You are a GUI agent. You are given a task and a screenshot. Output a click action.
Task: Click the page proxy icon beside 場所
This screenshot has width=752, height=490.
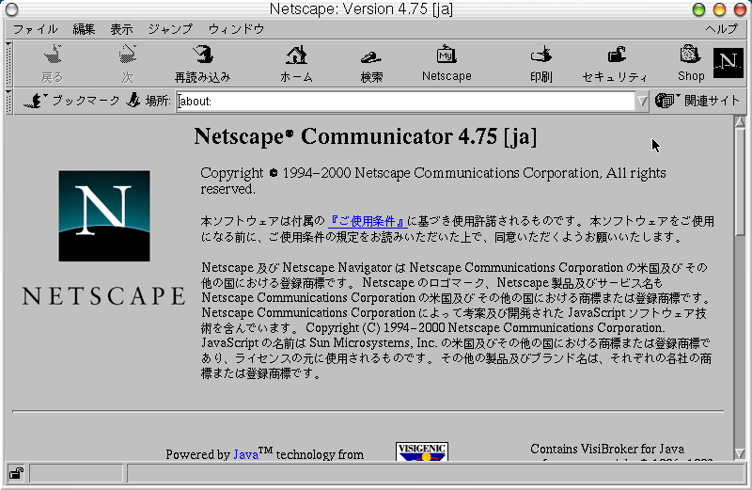(x=133, y=101)
